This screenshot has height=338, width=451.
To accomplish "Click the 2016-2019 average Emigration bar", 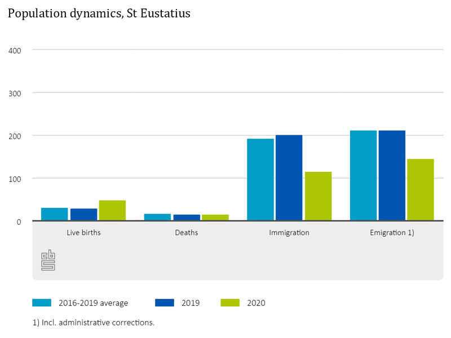I will pos(363,176).
